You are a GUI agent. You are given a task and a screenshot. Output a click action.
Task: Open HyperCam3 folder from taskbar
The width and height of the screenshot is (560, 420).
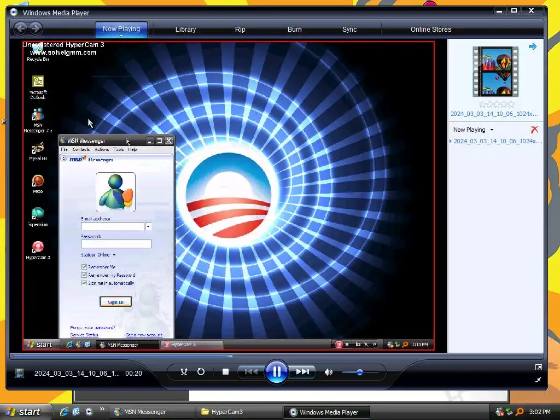(x=240, y=412)
